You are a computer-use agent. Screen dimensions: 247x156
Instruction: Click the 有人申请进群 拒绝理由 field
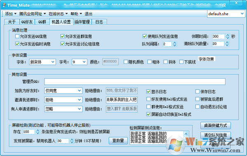tap(121, 109)
